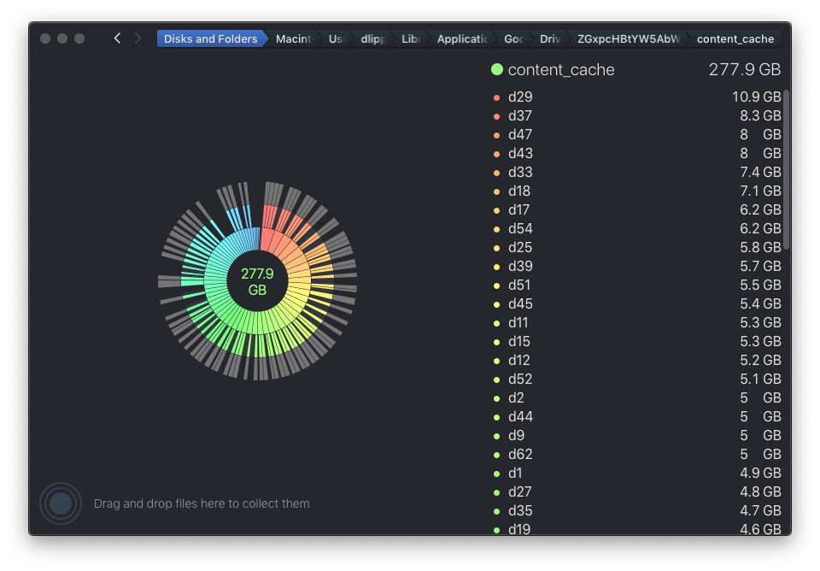820x571 pixels.
Task: Click the orange dot next to d33
Action: coord(497,173)
